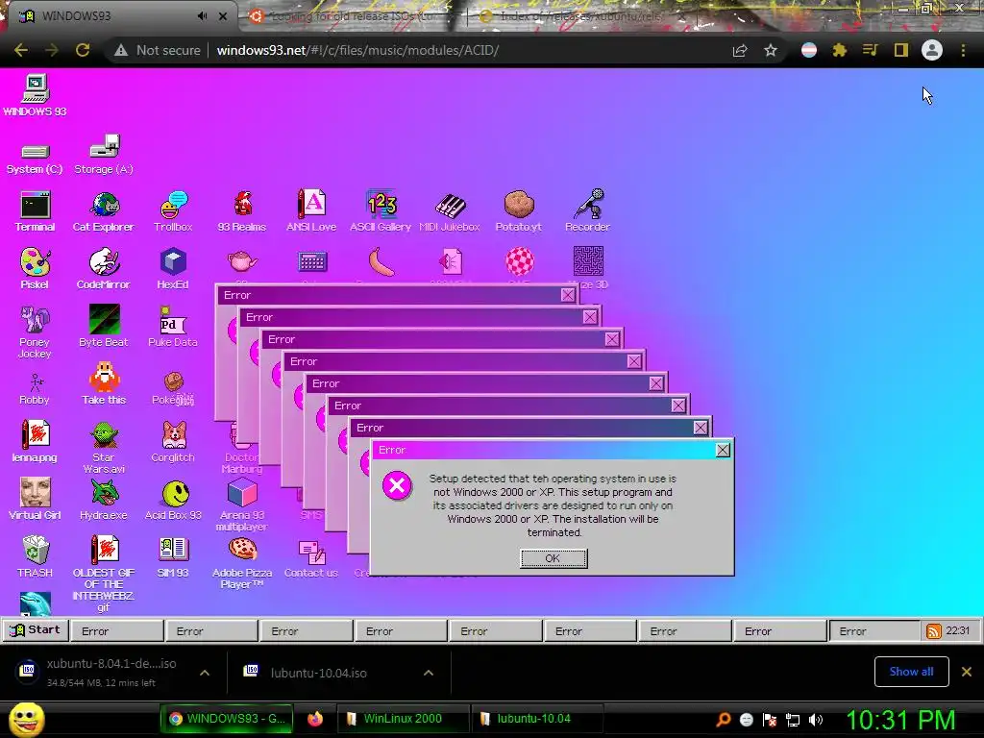Open the TRASH bin icon
Screen dimensions: 984x738
(x=35, y=556)
